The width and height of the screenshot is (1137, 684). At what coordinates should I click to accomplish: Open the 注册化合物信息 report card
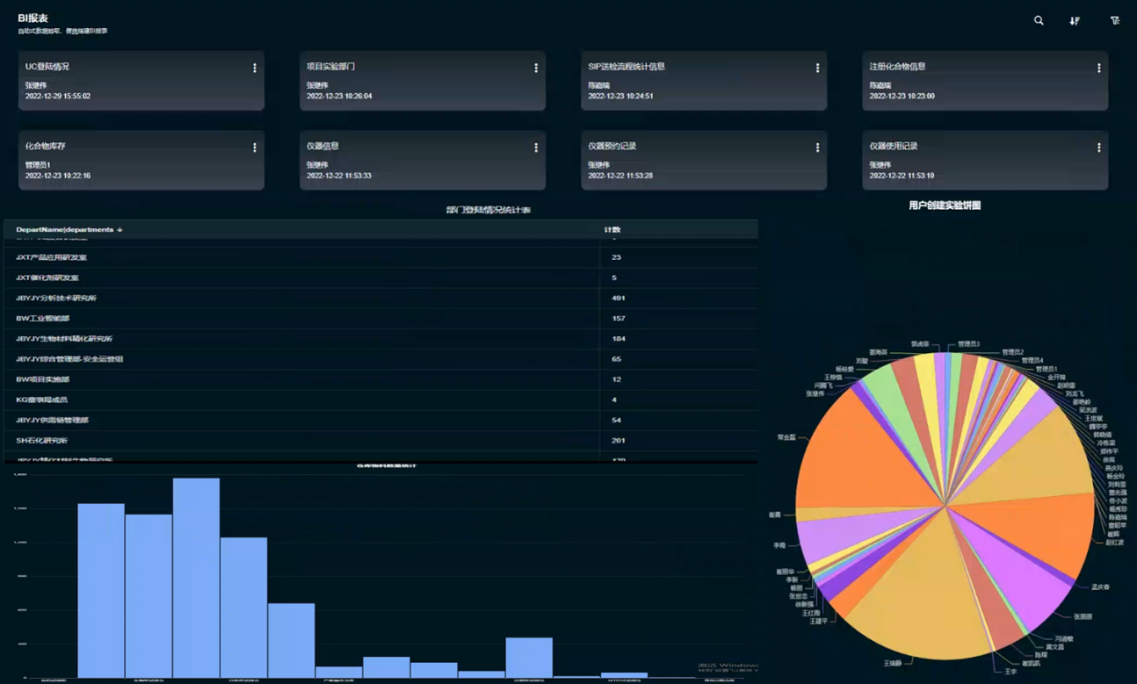985,81
